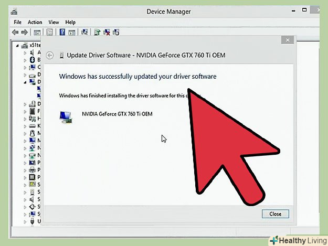The image size is (328, 246).
Task: Open the File menu
Action: [x=18, y=22]
